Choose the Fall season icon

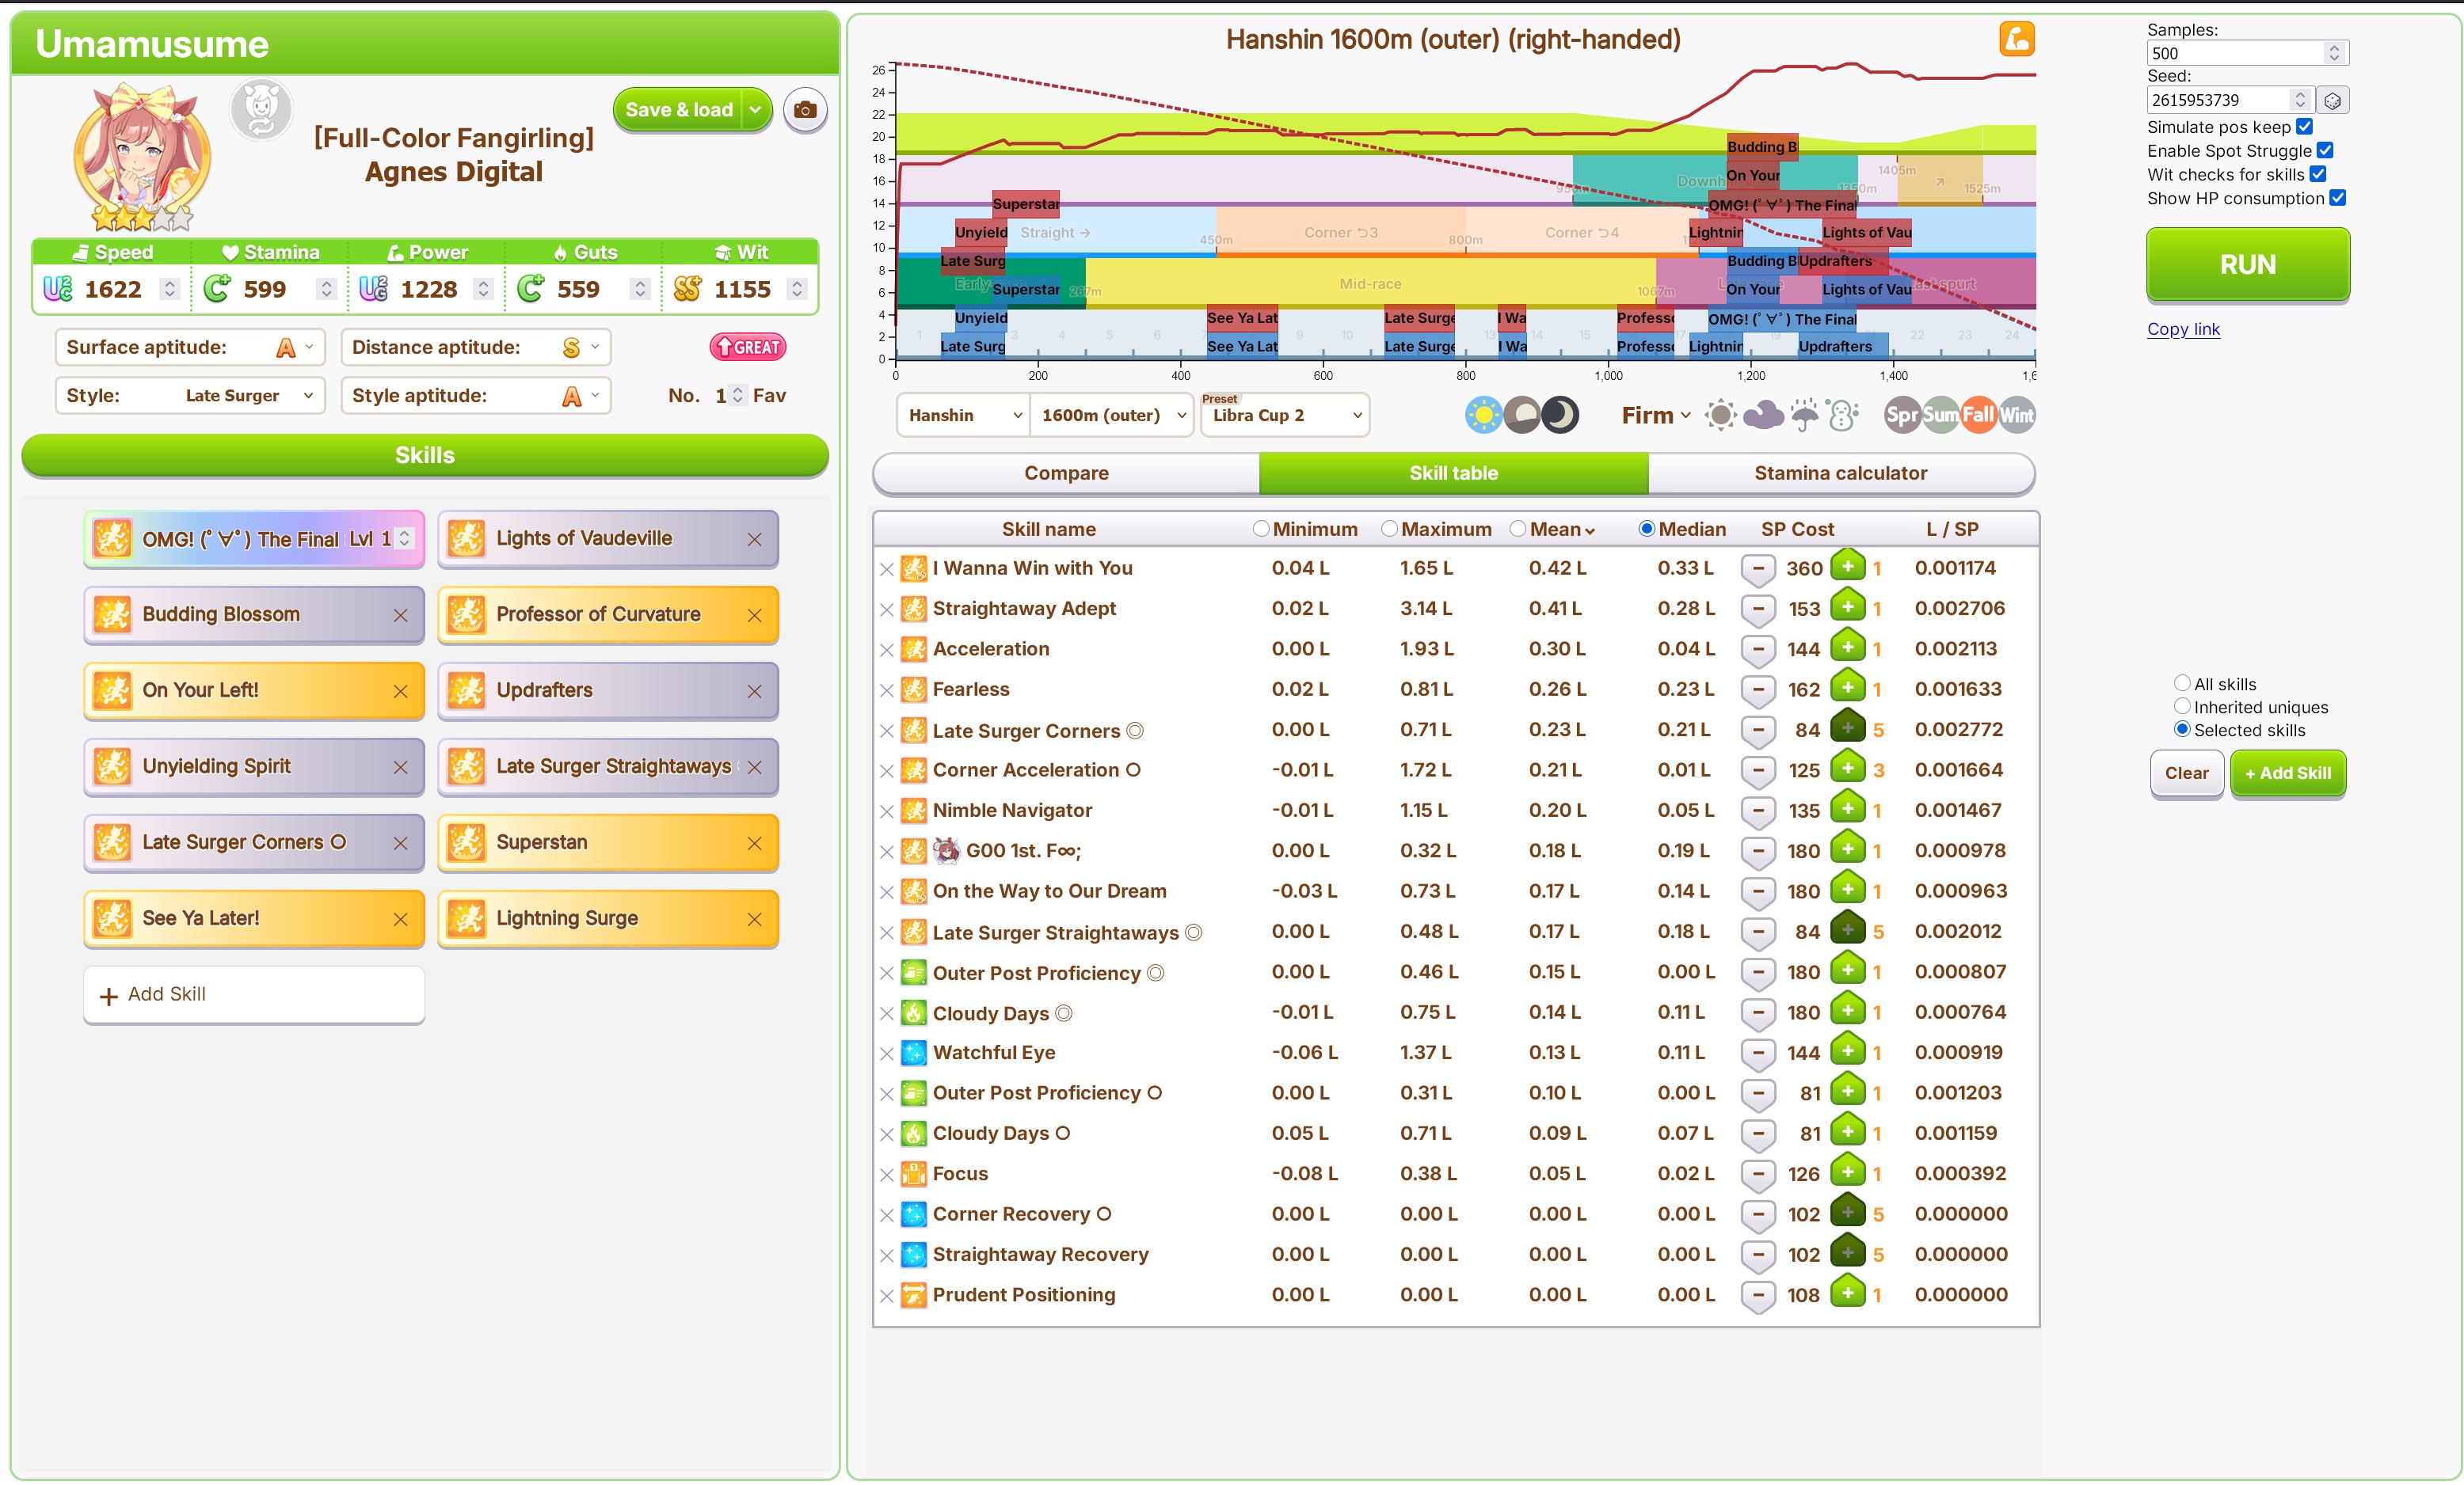pyautogui.click(x=1978, y=415)
